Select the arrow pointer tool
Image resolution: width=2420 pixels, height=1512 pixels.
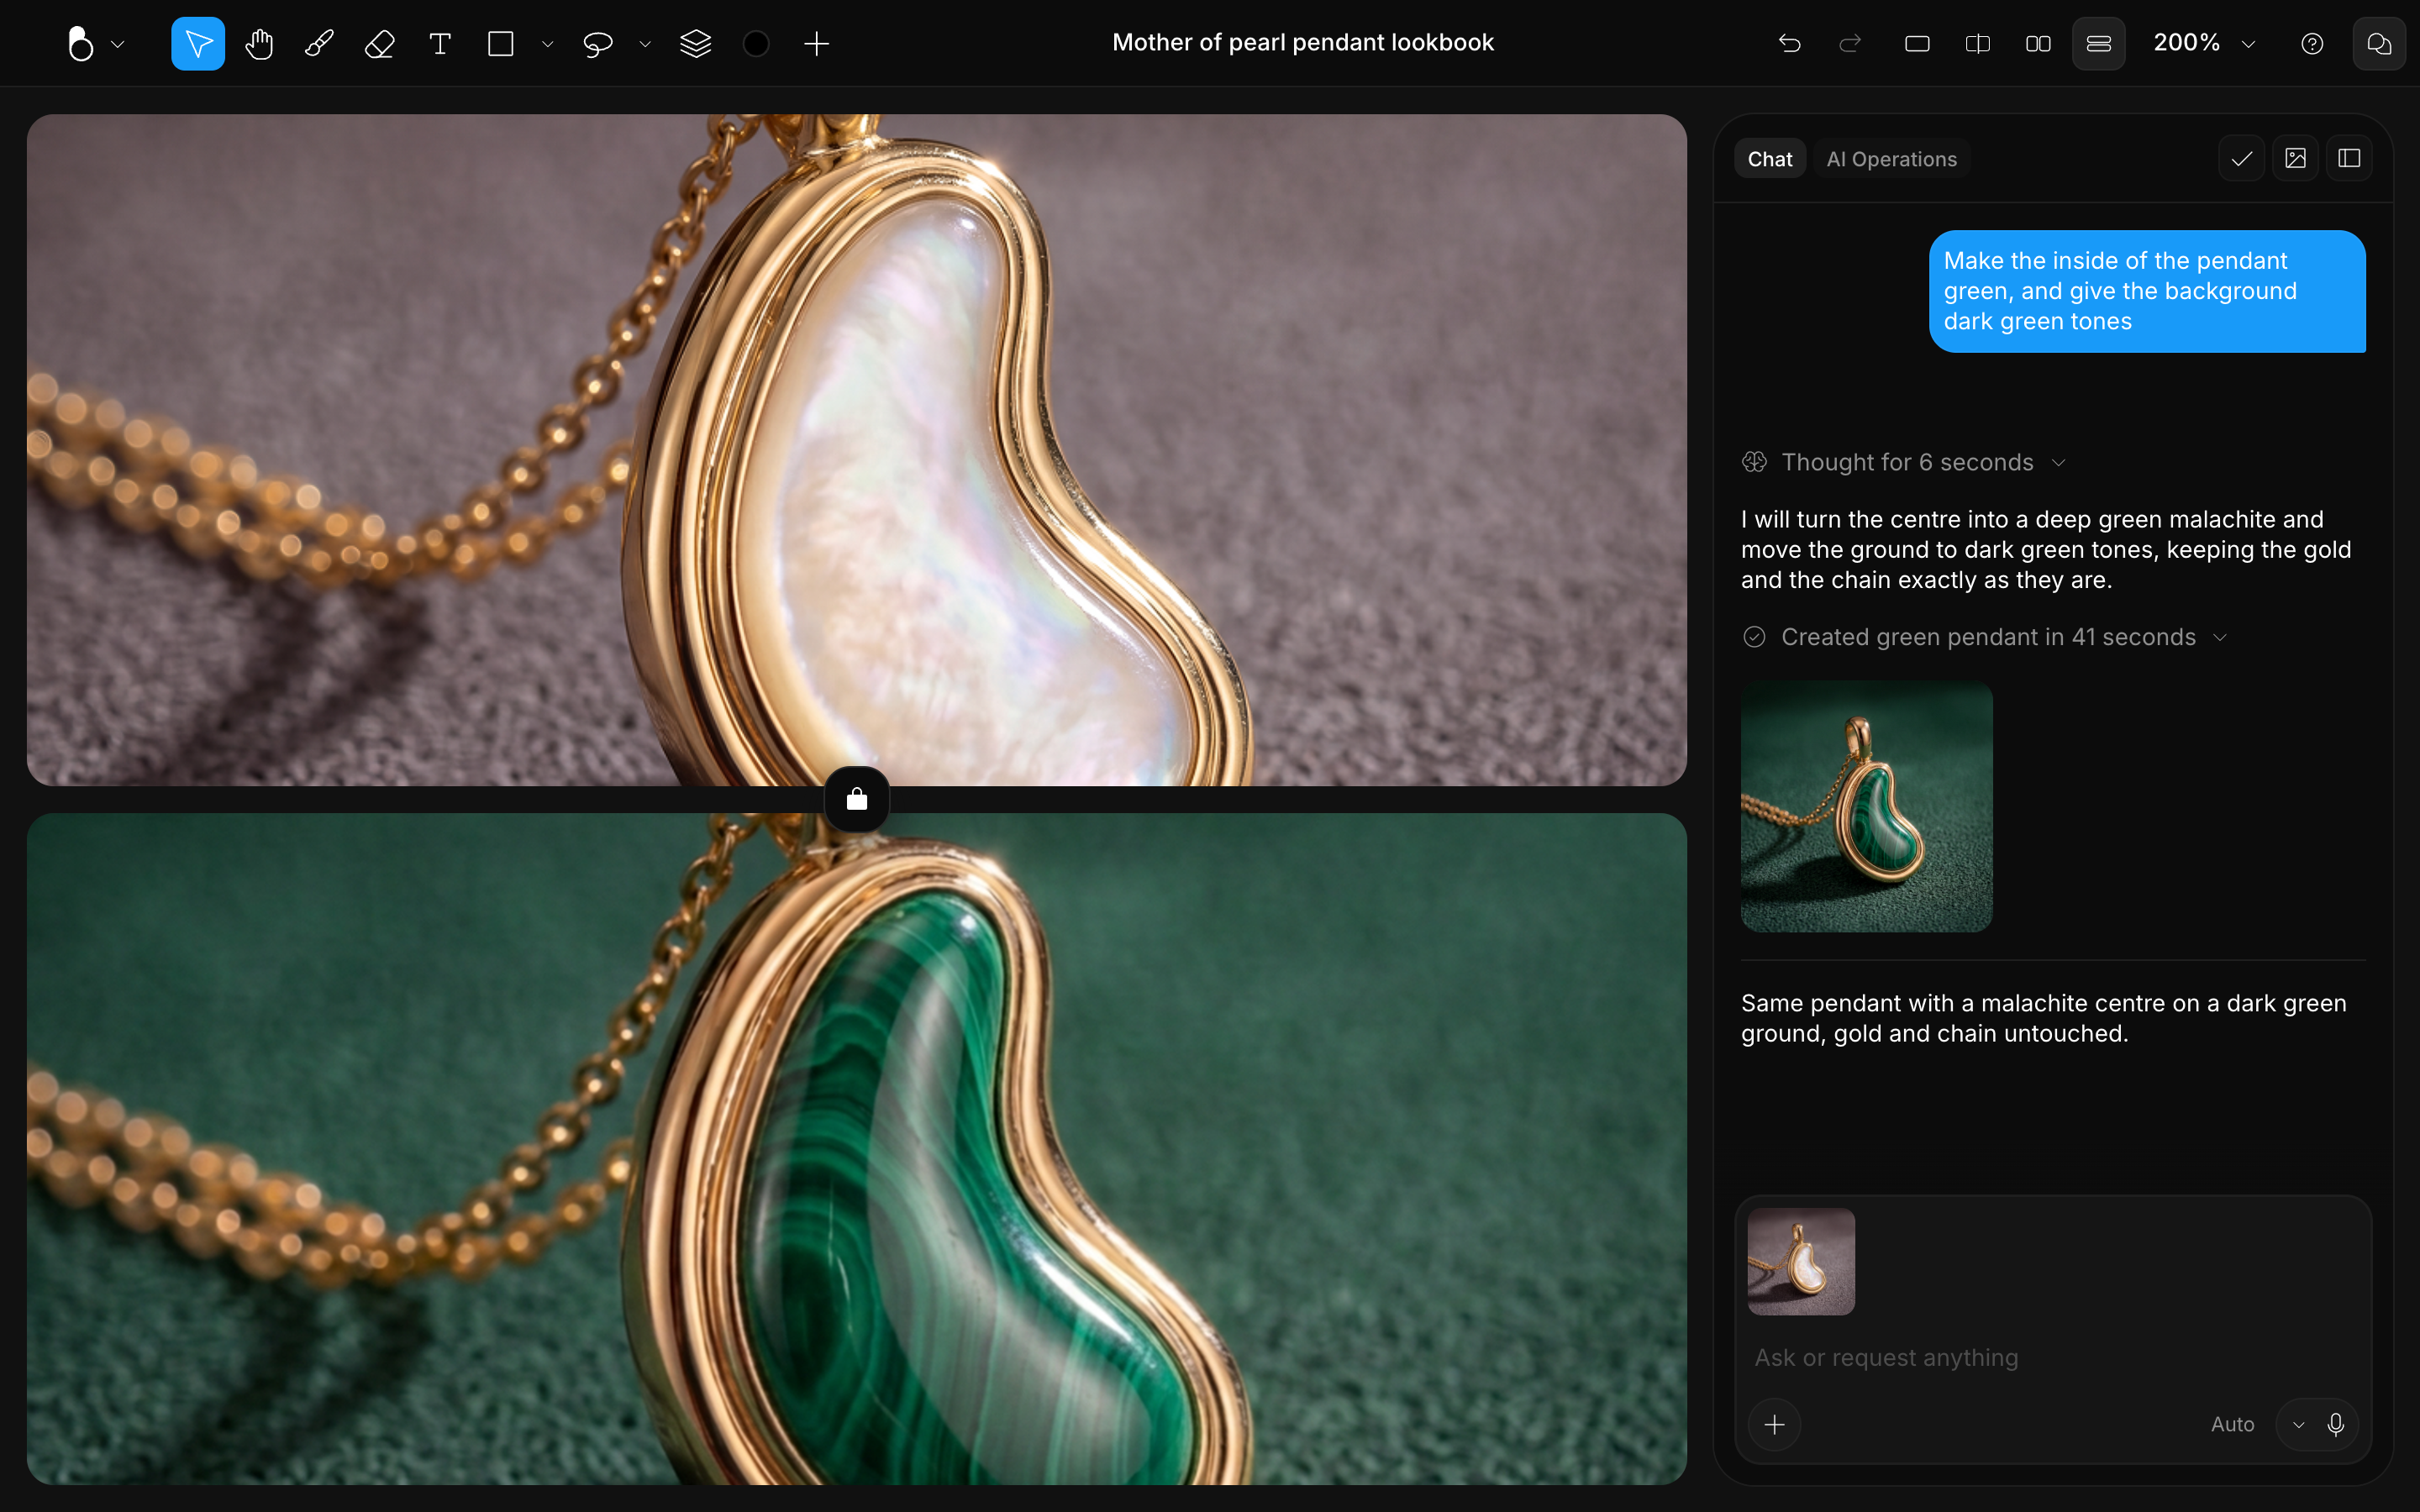[x=198, y=43]
